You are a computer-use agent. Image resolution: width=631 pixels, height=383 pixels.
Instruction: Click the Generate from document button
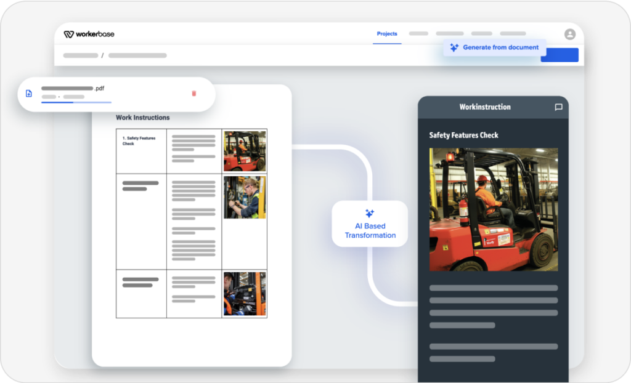(494, 47)
